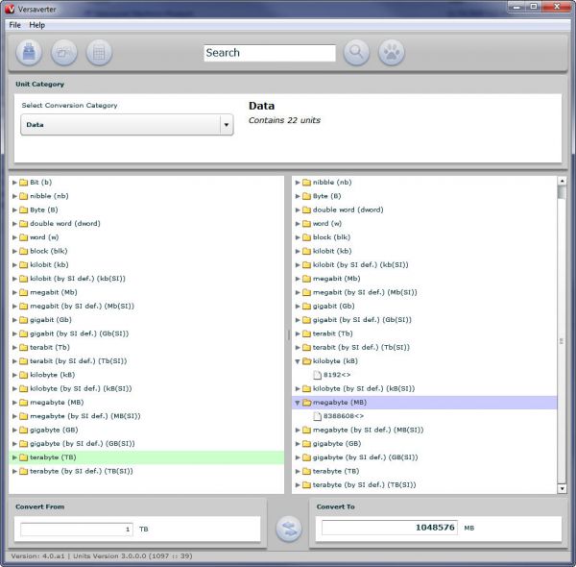Open the Select Conversion Category dropdown showing Data
The height and width of the screenshot is (567, 576).
point(127,125)
